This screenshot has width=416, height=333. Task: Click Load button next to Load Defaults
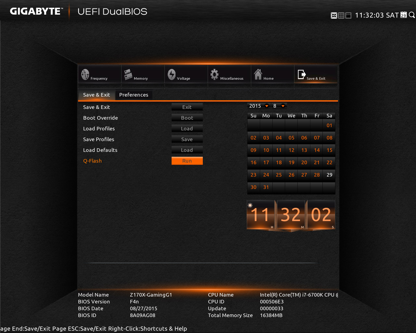[187, 150]
